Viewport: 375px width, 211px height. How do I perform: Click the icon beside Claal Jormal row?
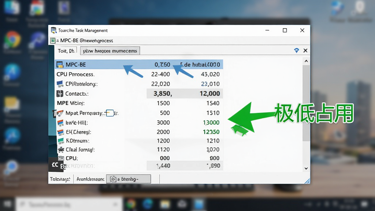tap(61, 149)
